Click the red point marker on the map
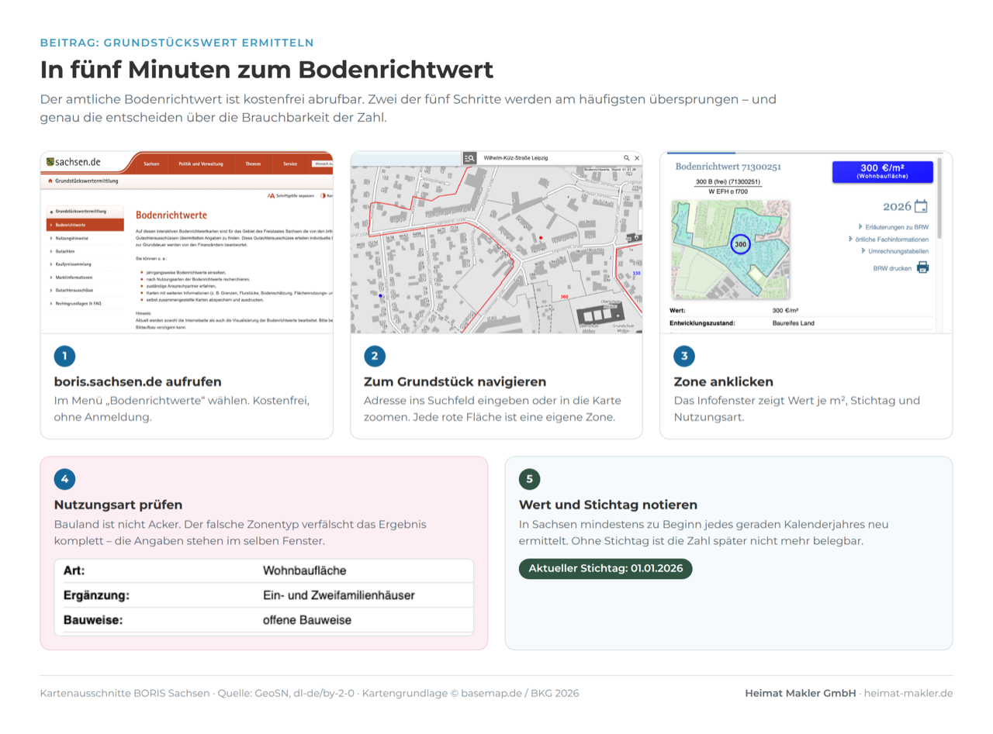 click(x=541, y=238)
